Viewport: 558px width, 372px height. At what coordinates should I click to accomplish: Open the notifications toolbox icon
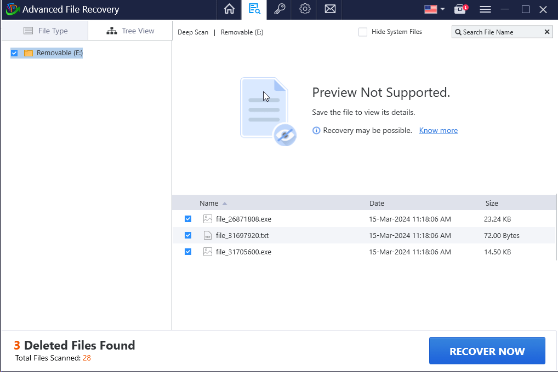pos(460,9)
